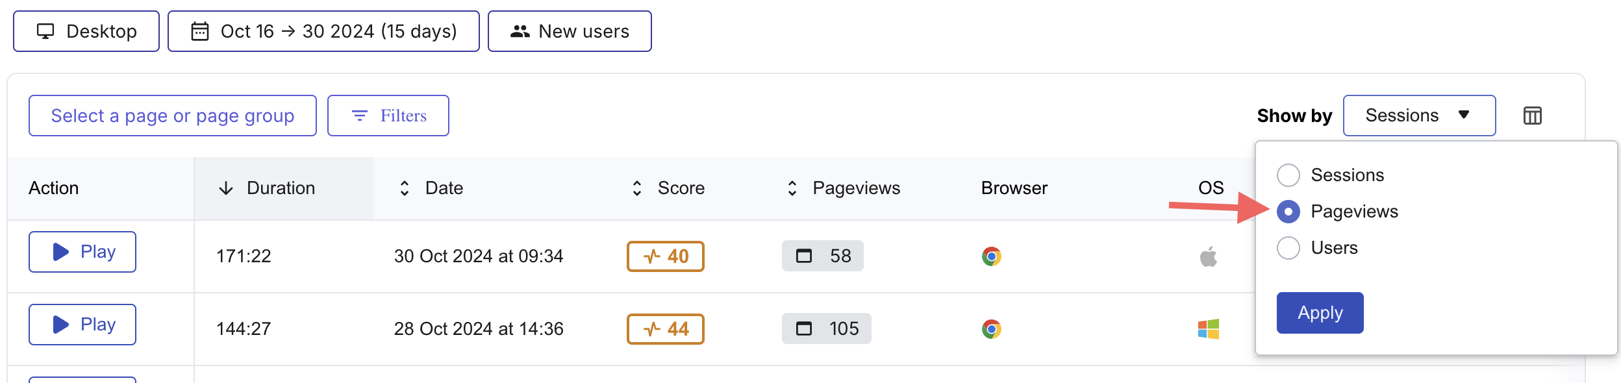
Task: Click the Windows OS icon in second row
Action: pyautogui.click(x=1209, y=329)
